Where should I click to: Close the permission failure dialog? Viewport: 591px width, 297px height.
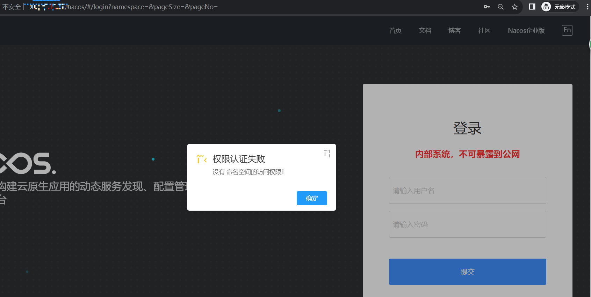(327, 153)
